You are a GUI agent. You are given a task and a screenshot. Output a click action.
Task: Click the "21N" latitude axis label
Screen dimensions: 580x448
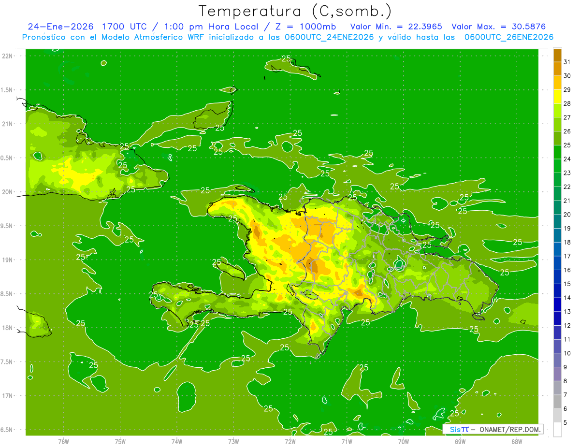pyautogui.click(x=8, y=124)
